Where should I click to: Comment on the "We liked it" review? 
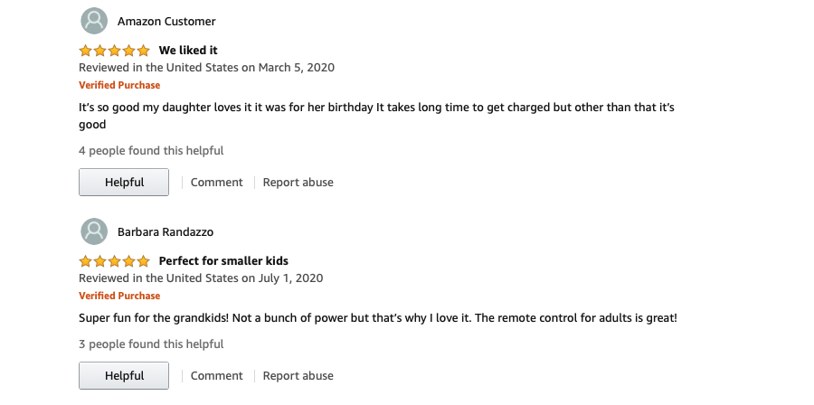click(x=216, y=183)
